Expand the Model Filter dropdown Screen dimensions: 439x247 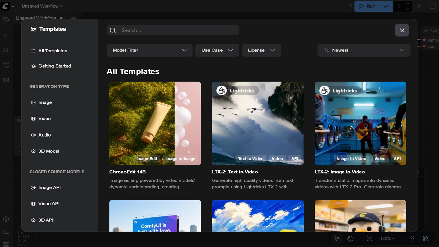click(x=150, y=50)
